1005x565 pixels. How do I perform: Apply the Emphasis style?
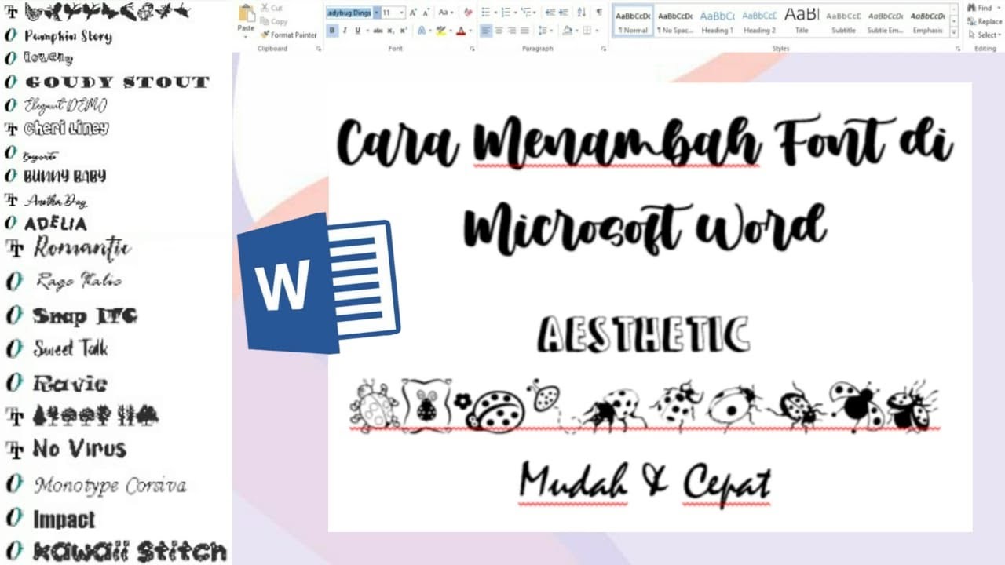(x=928, y=20)
